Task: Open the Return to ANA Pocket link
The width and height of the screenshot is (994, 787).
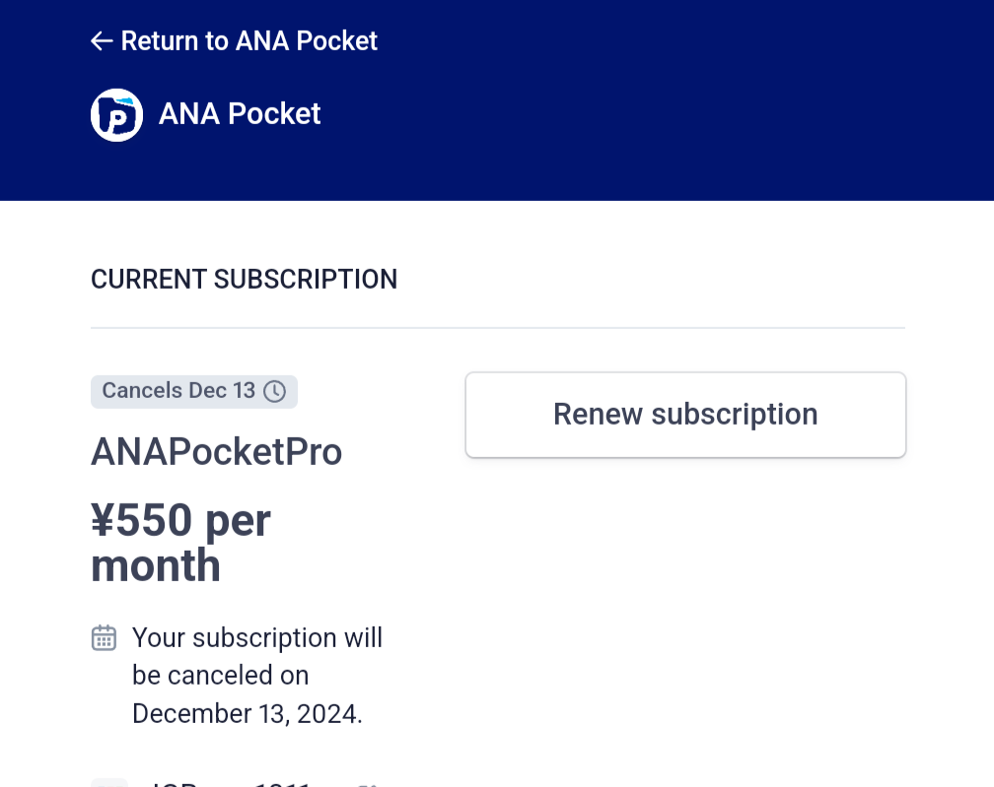Action: click(234, 41)
